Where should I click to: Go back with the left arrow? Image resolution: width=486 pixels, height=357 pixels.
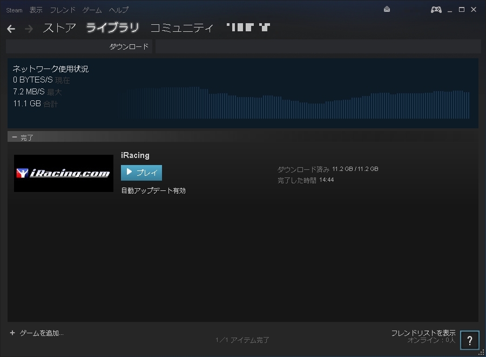click(11, 29)
